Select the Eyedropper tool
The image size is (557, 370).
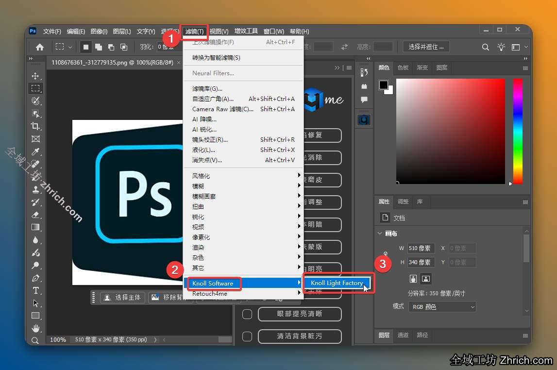pos(35,151)
